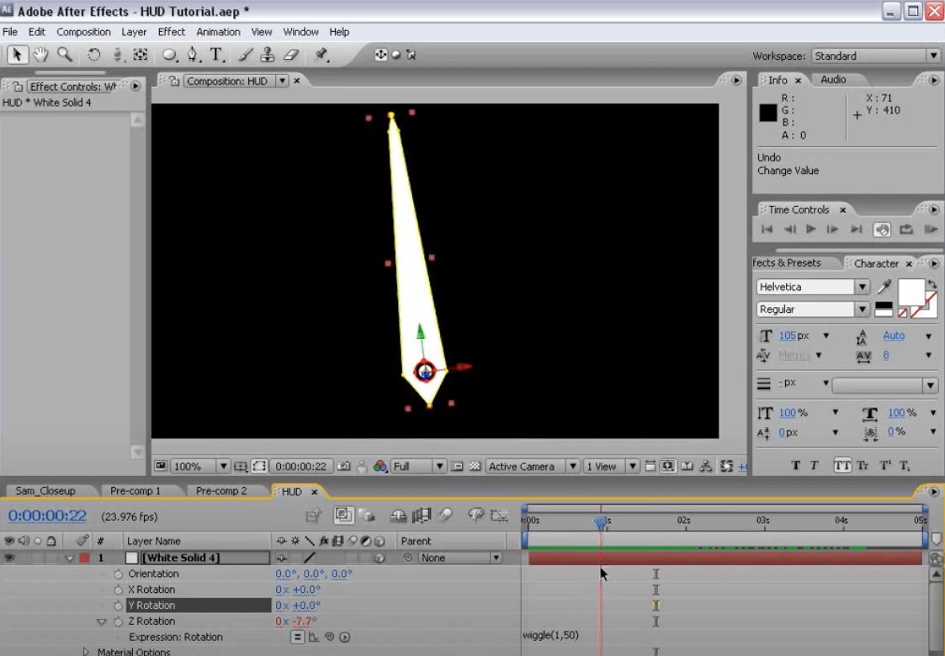Open the Workspace dropdown

point(875,56)
